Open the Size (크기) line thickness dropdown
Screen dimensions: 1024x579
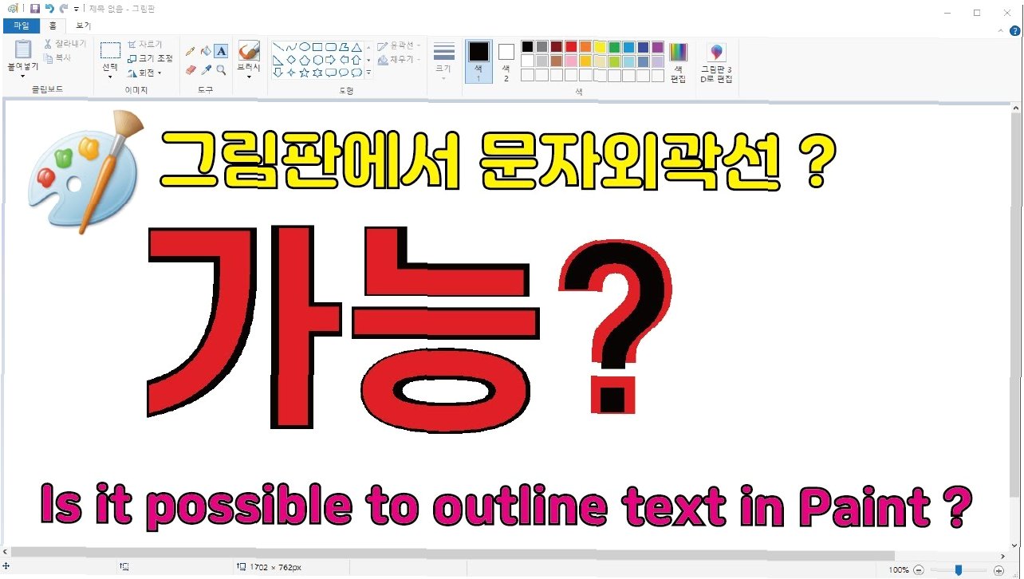pyautogui.click(x=443, y=61)
